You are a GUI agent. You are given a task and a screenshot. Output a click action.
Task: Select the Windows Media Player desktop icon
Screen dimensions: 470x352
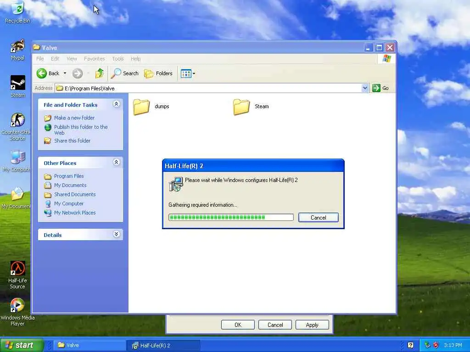(17, 312)
